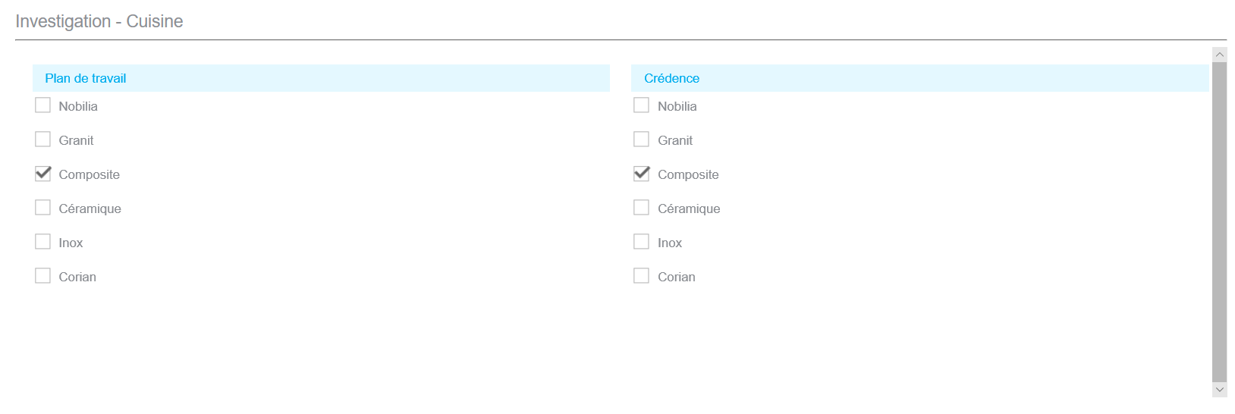The width and height of the screenshot is (1235, 414).
Task: Tick Céramique under Plan de travail
Action: point(42,208)
